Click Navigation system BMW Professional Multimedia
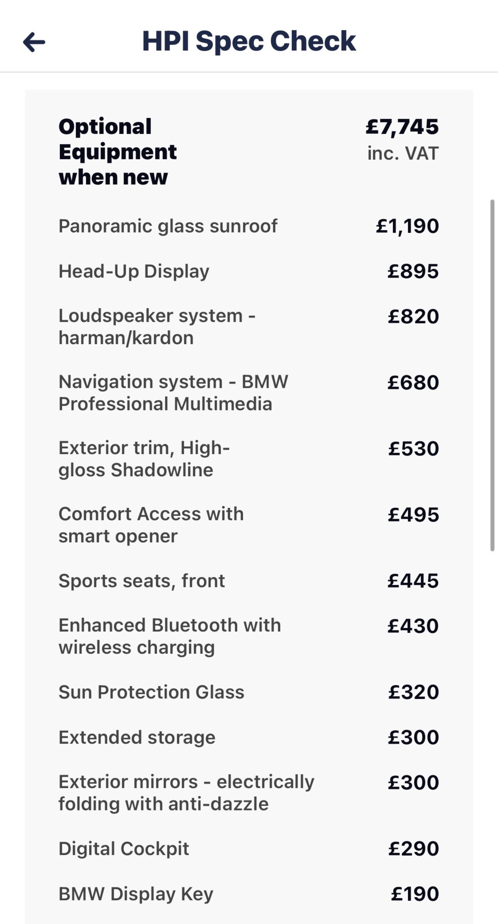This screenshot has height=924, width=498. pyautogui.click(x=173, y=393)
